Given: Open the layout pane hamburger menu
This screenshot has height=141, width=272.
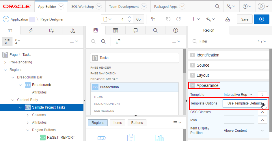Looking at the screenshot, I should [x=176, y=41].
